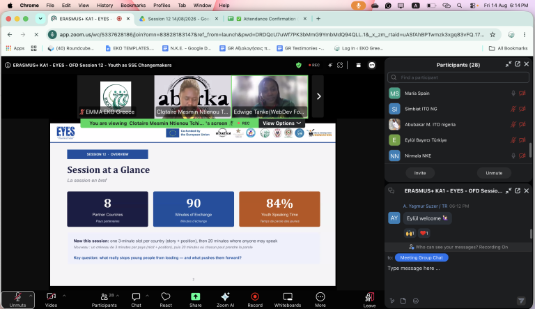The width and height of the screenshot is (535, 309).
Task: Open the React emoji reactions
Action: [166, 300]
